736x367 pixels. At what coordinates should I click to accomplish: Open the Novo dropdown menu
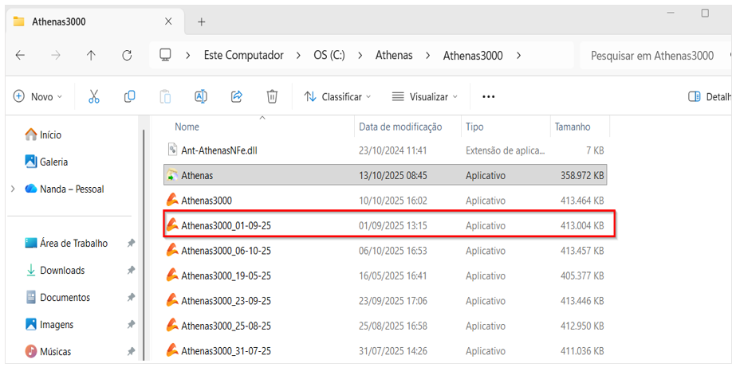tap(37, 96)
